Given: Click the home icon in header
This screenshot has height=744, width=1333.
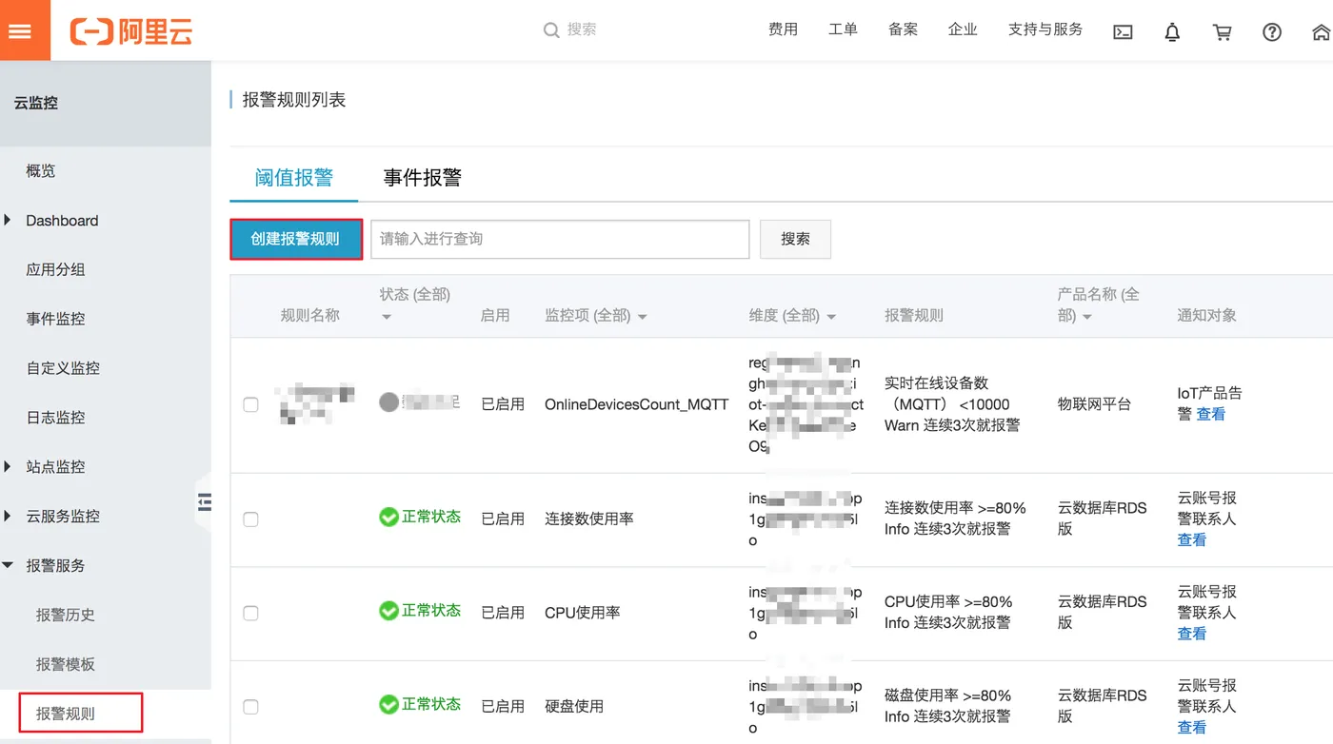Looking at the screenshot, I should [x=1322, y=31].
